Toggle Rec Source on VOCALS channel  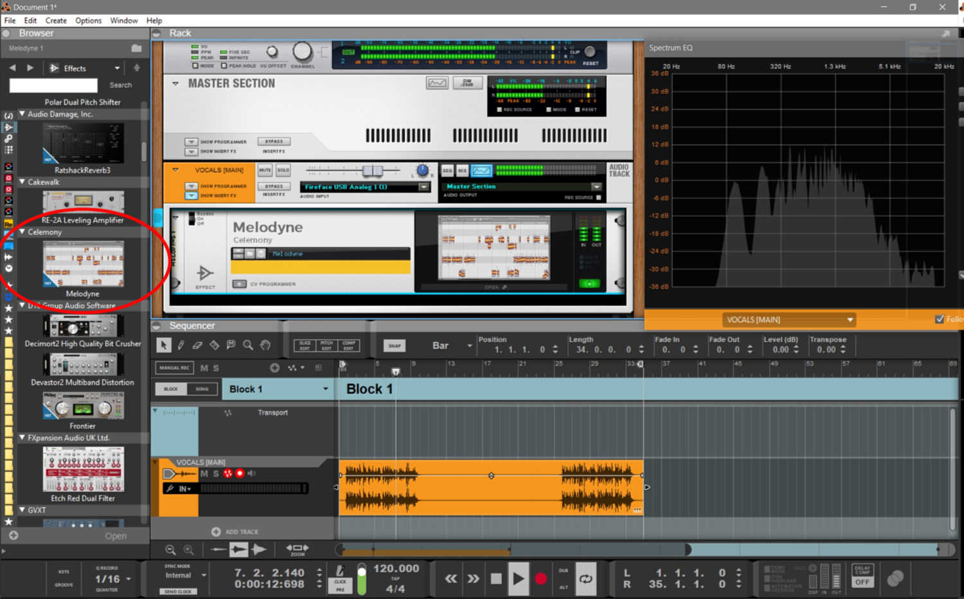pos(598,197)
